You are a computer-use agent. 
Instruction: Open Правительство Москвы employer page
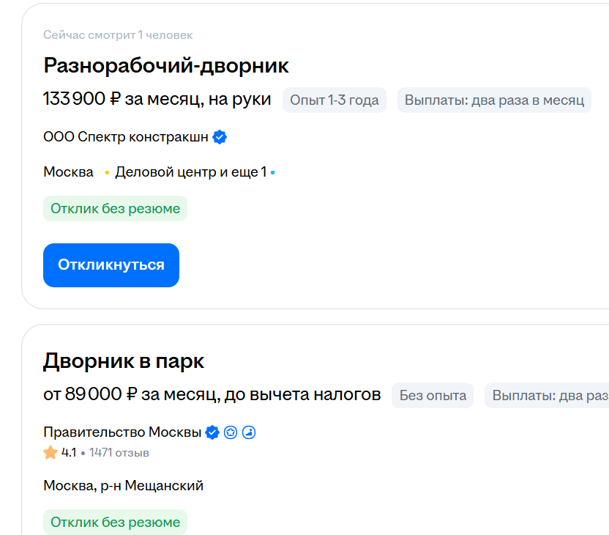click(x=122, y=432)
